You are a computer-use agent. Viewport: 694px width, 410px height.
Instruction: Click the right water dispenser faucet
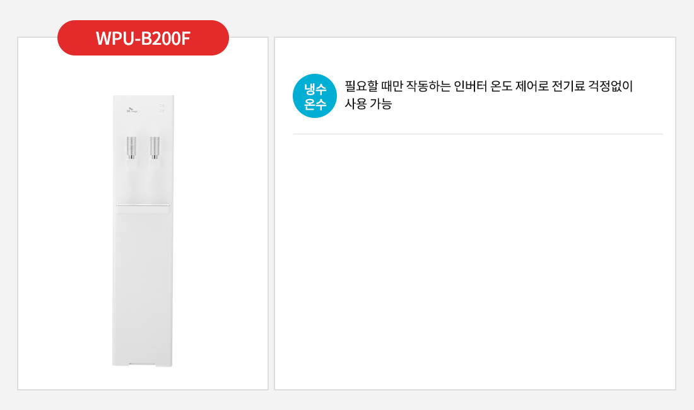(x=155, y=148)
